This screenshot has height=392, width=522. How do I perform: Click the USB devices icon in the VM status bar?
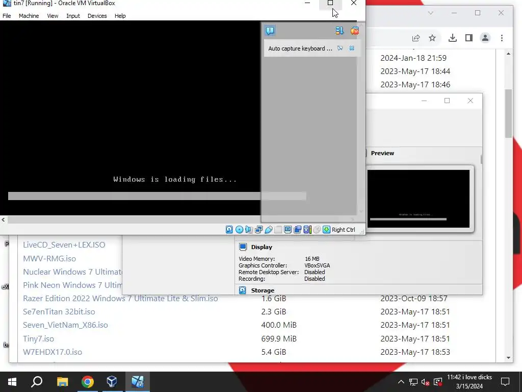268,229
